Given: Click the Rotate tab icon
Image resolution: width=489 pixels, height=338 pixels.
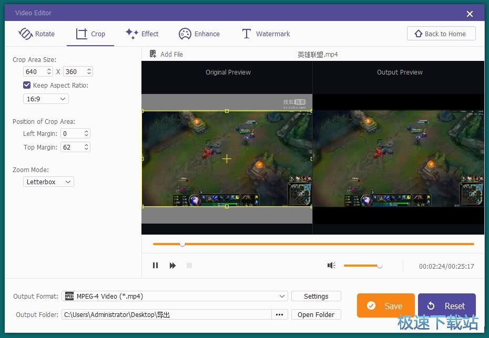Looking at the screenshot, I should coord(26,34).
